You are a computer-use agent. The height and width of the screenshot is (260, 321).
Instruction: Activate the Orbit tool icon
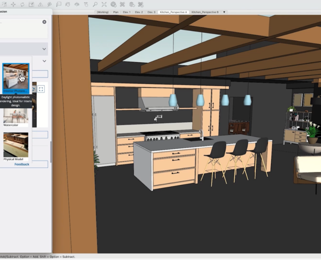coord(87,5)
